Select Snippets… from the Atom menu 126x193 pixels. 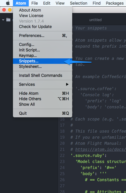[43, 61]
